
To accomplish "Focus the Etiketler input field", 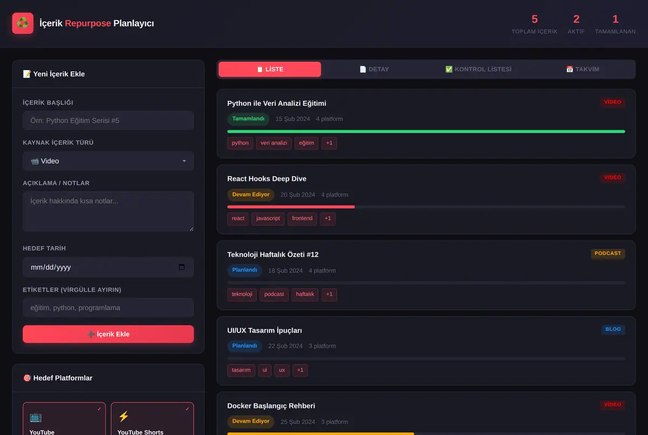I will (108, 308).
